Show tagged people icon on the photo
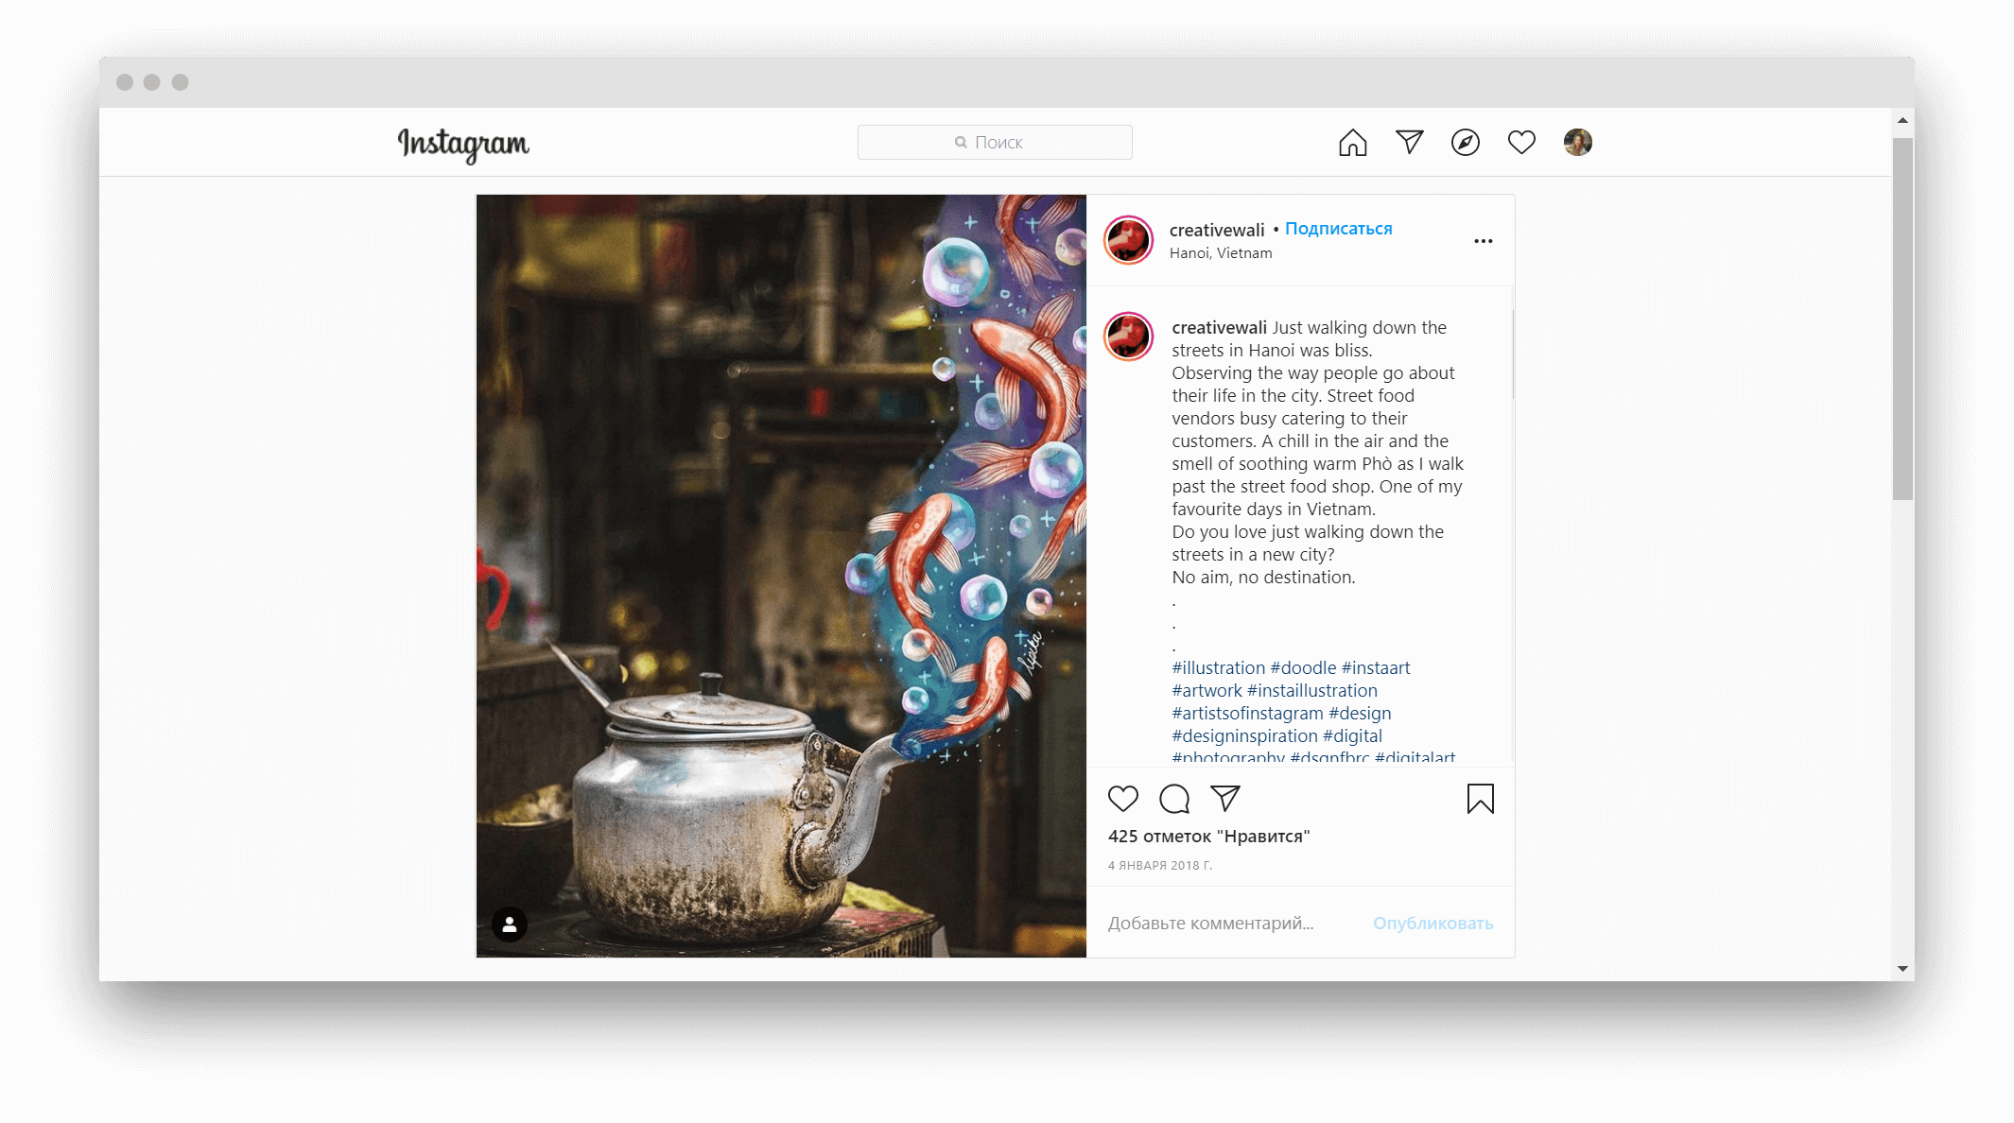Screen dimensions: 2014x1123 click(x=510, y=924)
